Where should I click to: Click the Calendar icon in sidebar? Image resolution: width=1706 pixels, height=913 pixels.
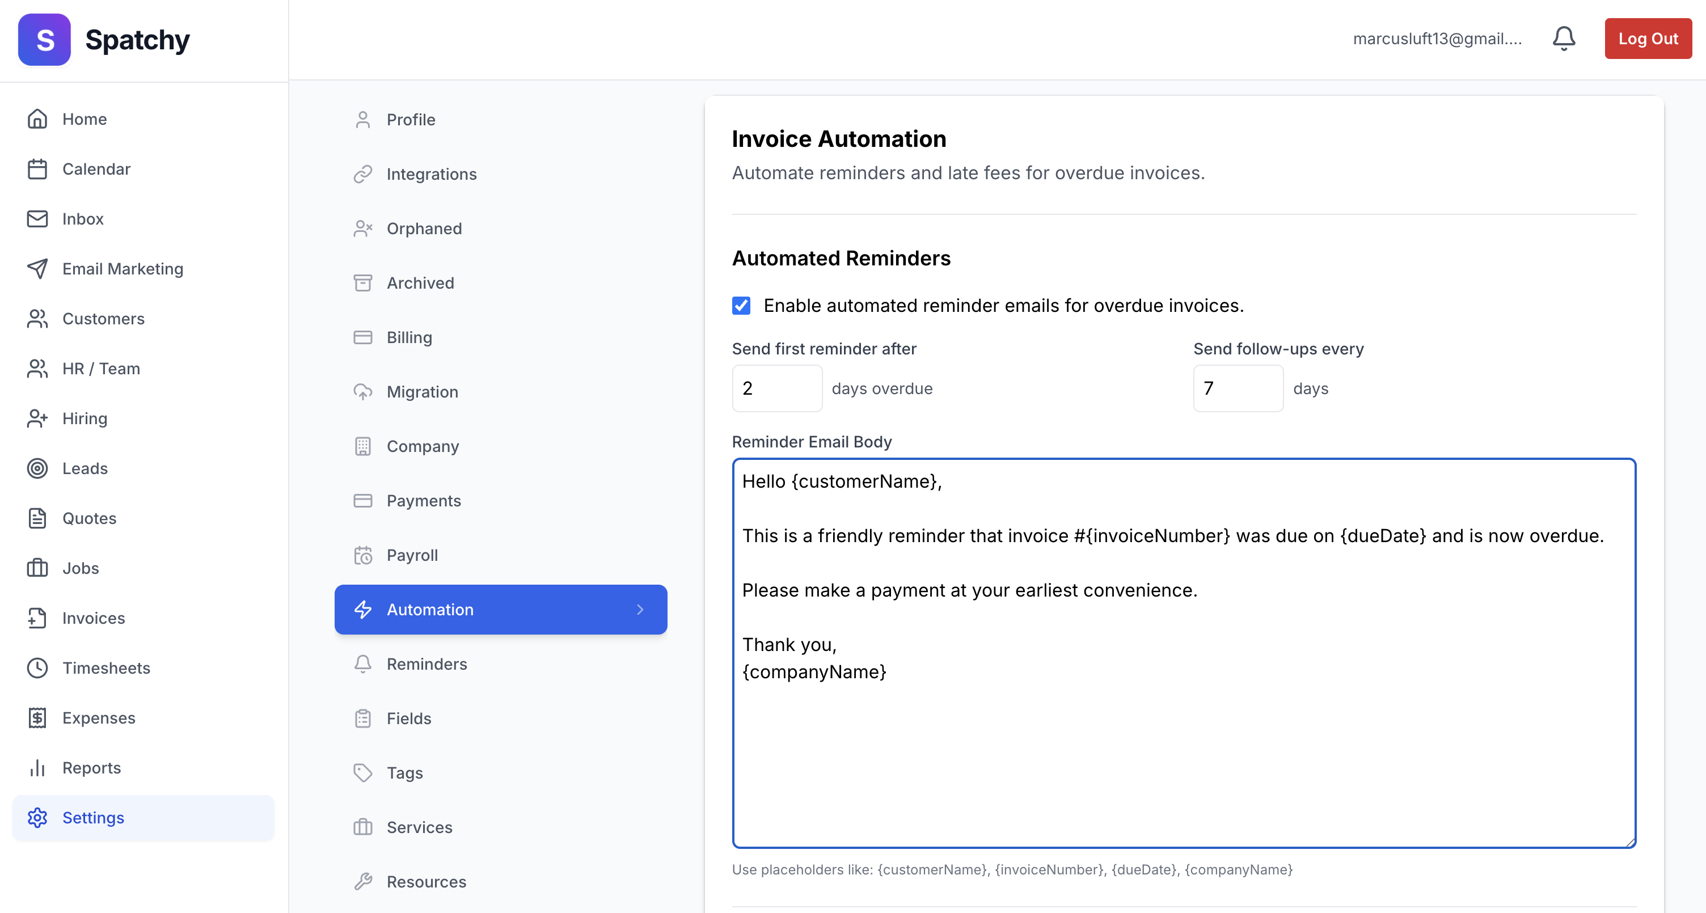(38, 169)
